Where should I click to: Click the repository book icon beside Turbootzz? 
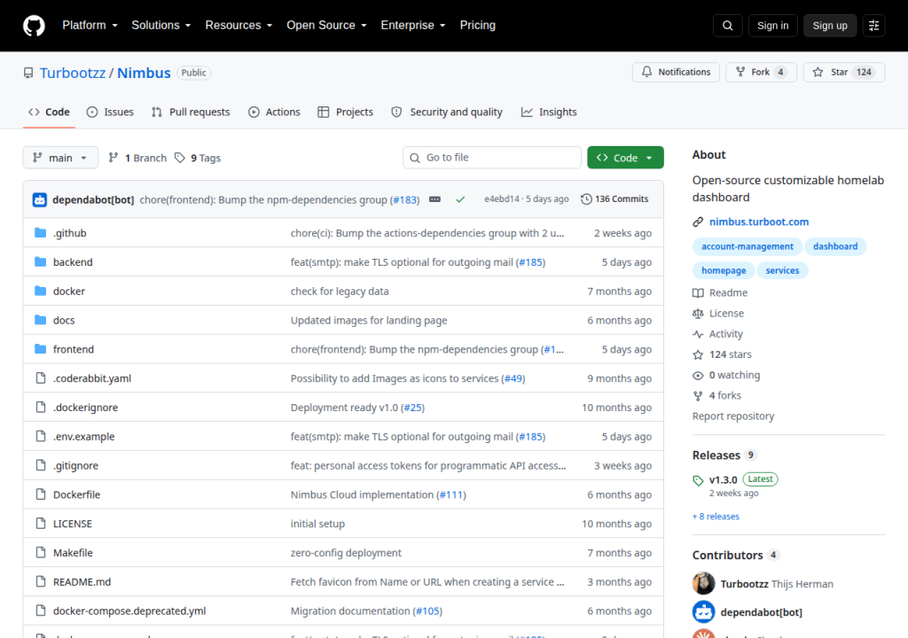tap(28, 73)
